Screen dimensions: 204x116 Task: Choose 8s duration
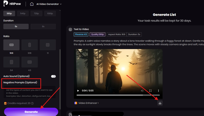pos(43,26)
